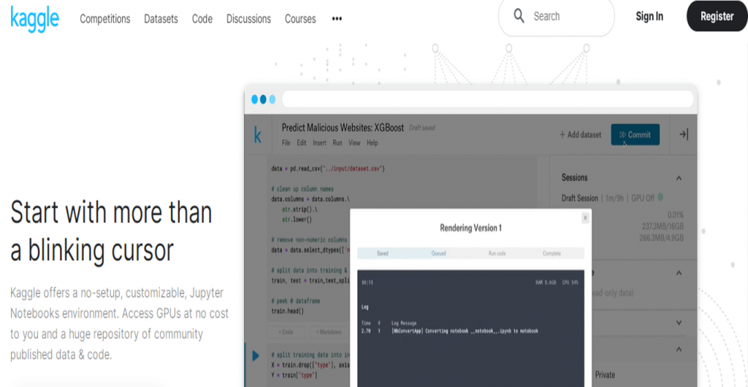The height and width of the screenshot is (387, 748).
Task: Go to the Code section
Action: point(202,19)
